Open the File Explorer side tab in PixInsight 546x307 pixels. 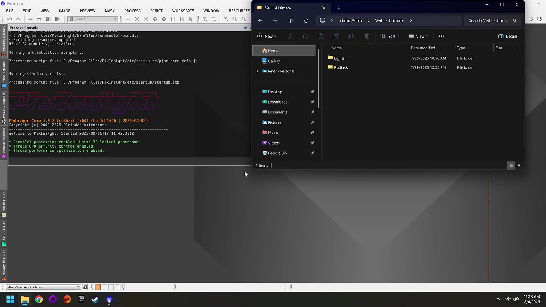point(4,204)
